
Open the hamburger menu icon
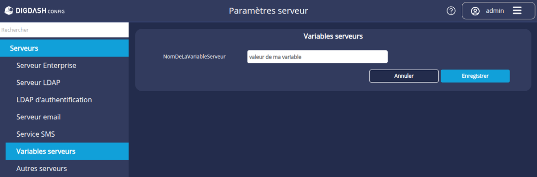(x=517, y=11)
